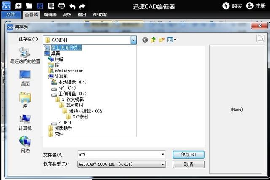The width and height of the screenshot is (270, 180).
Task: Switch to the VIP功能 tab
Action: point(100,15)
